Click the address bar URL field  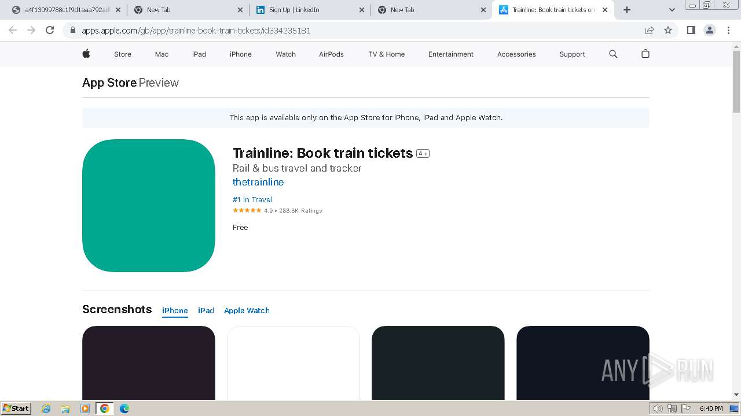pos(359,30)
